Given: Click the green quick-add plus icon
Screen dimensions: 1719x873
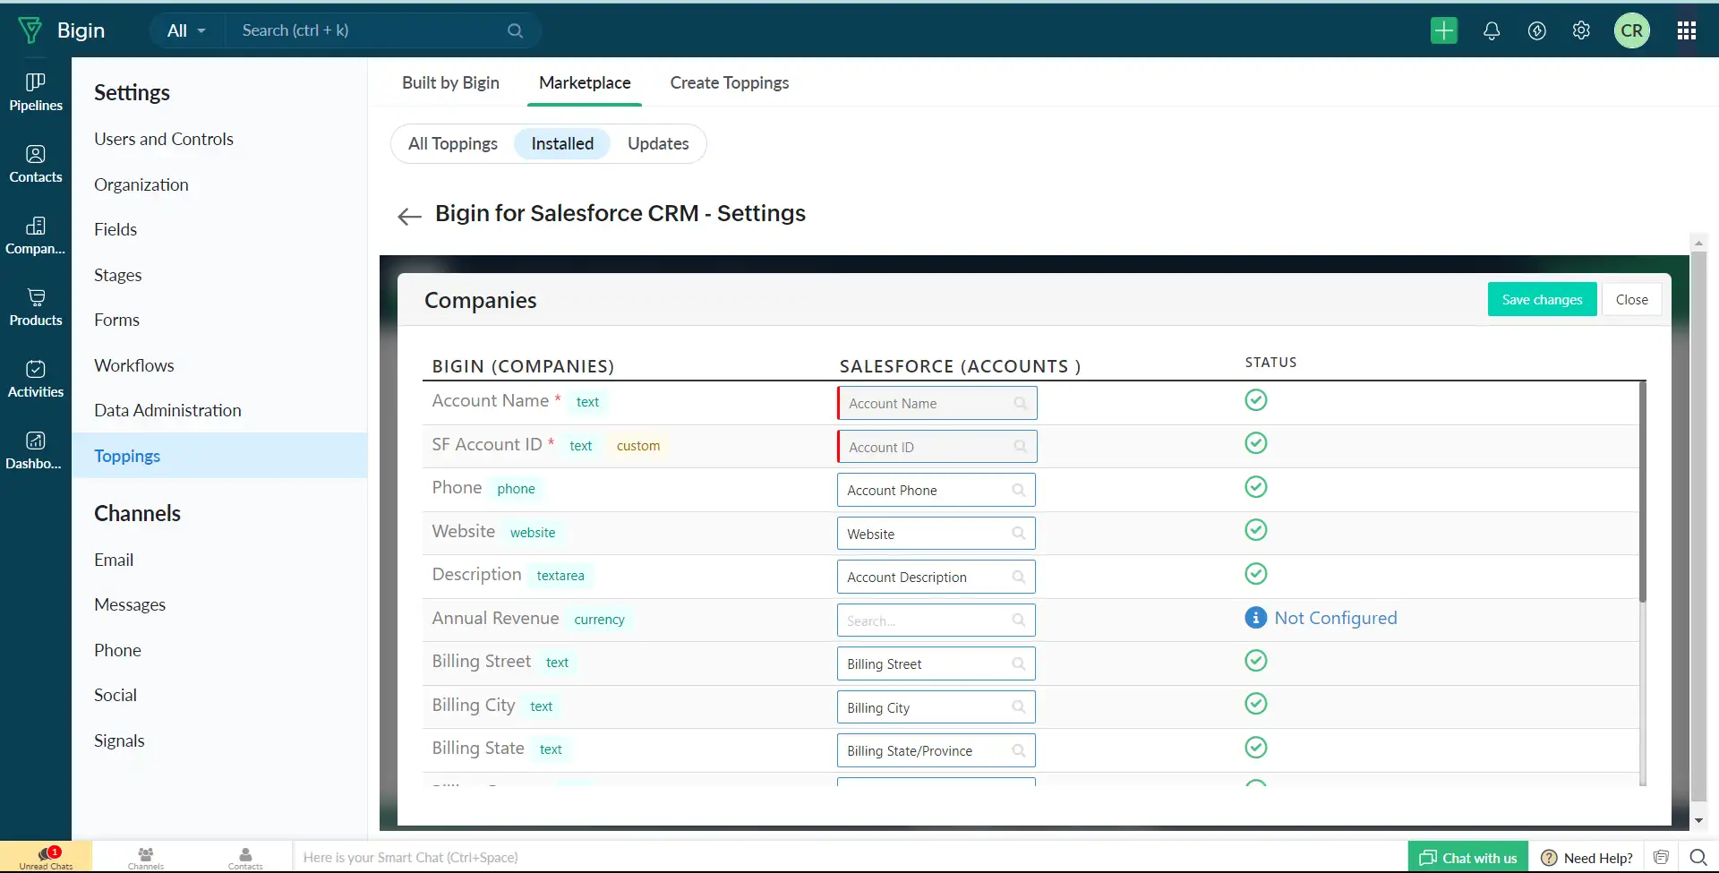Looking at the screenshot, I should tap(1443, 30).
